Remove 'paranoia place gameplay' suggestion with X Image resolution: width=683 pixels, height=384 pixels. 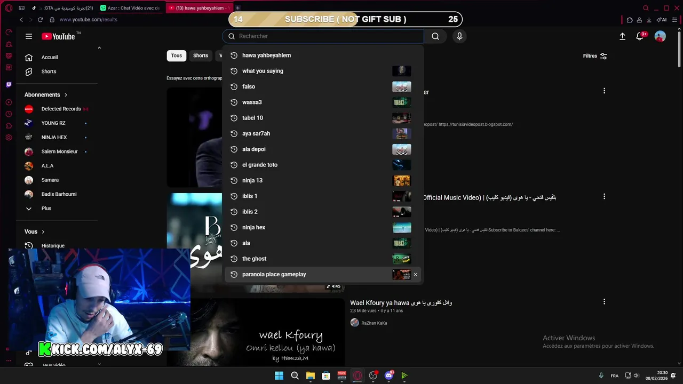tap(415, 275)
